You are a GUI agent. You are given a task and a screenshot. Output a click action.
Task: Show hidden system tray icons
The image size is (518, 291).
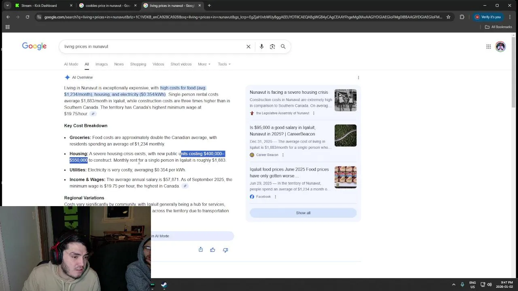(x=454, y=285)
